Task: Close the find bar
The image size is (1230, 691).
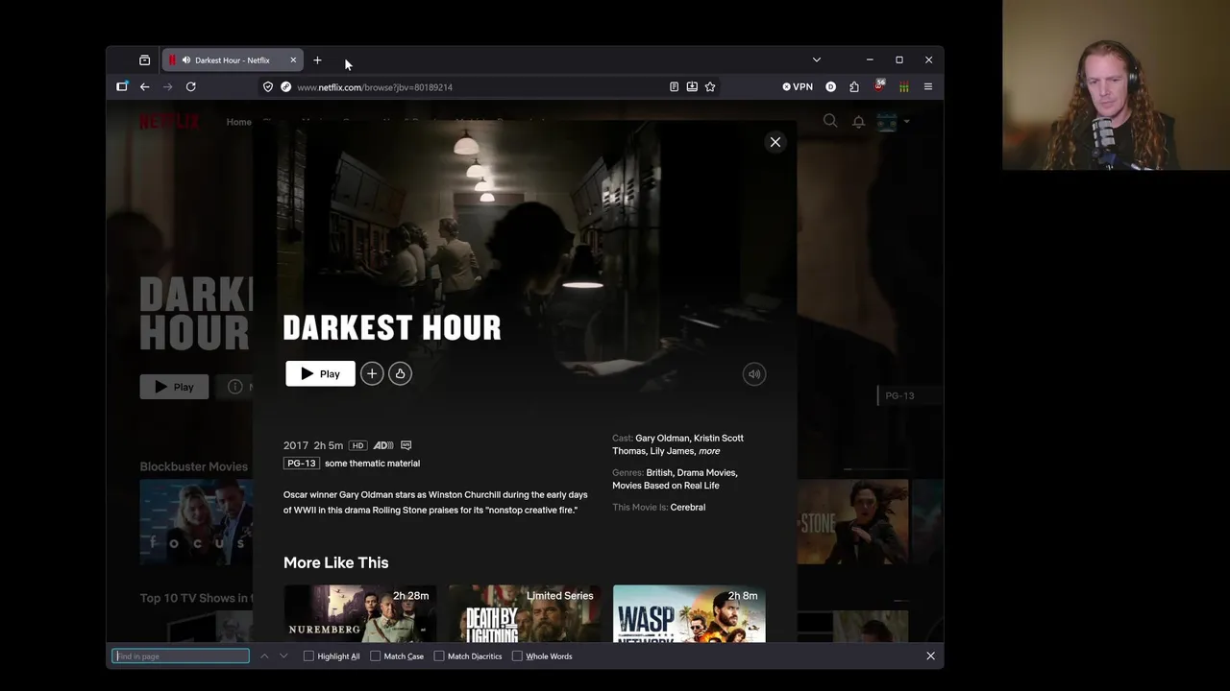Action: click(930, 655)
